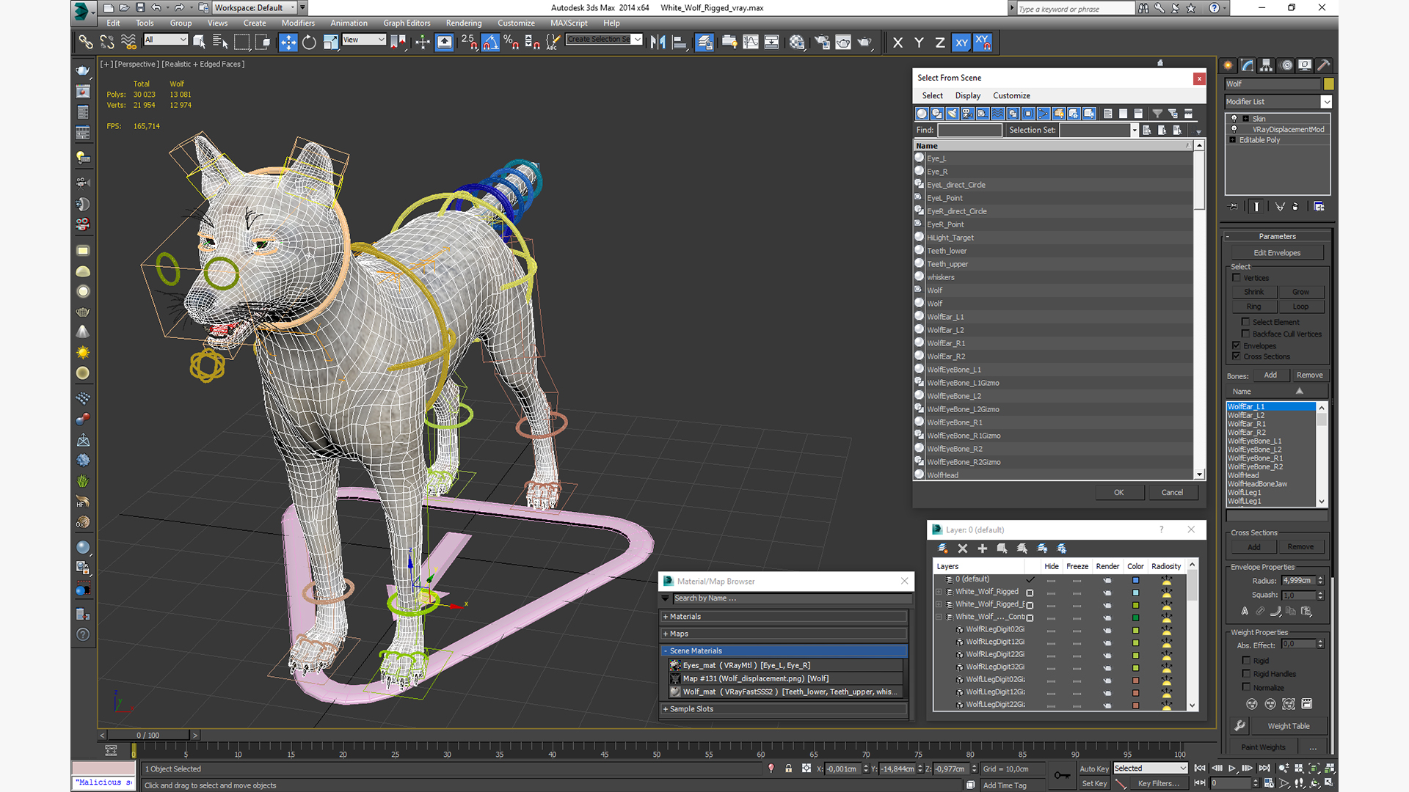Image resolution: width=1409 pixels, height=792 pixels.
Task: Expand the White_Wolf_Rigged layer
Action: pyautogui.click(x=939, y=592)
